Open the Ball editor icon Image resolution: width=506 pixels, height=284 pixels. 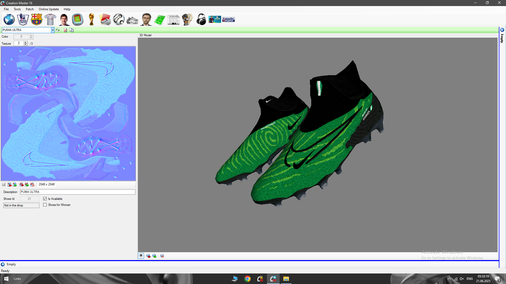pos(119,19)
